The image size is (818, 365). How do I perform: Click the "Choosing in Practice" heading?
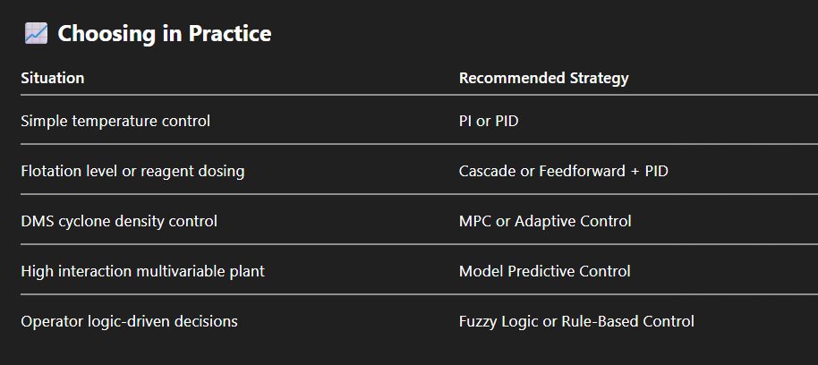(164, 34)
